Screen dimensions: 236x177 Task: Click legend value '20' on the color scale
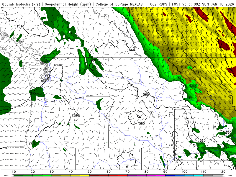33,172
